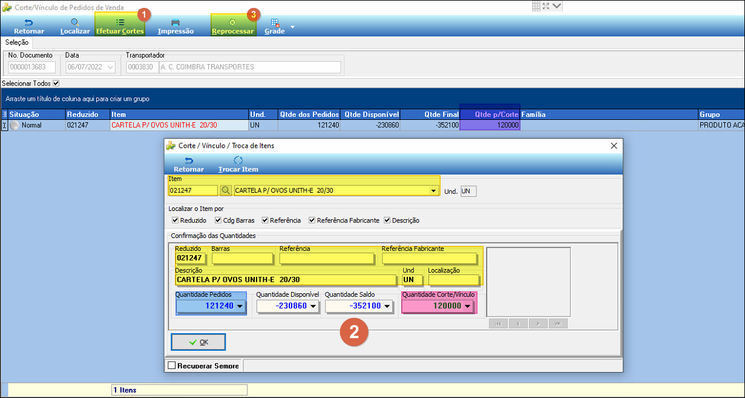
Task: Expand the Grade dropdown arrow
Action: tap(292, 27)
